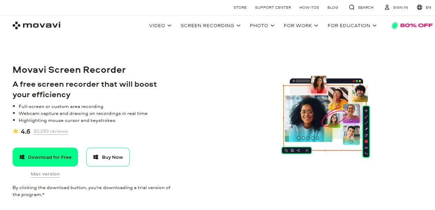
Task: Expand the Photo dropdown menu
Action: pyautogui.click(x=262, y=25)
